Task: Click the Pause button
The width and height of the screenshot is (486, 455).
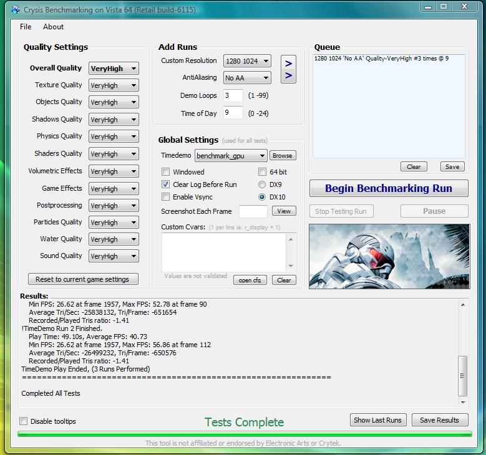Action: tap(434, 211)
